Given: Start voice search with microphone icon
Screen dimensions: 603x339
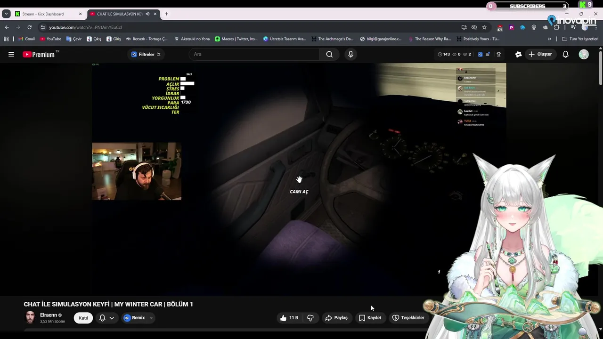Looking at the screenshot, I should [x=350, y=54].
